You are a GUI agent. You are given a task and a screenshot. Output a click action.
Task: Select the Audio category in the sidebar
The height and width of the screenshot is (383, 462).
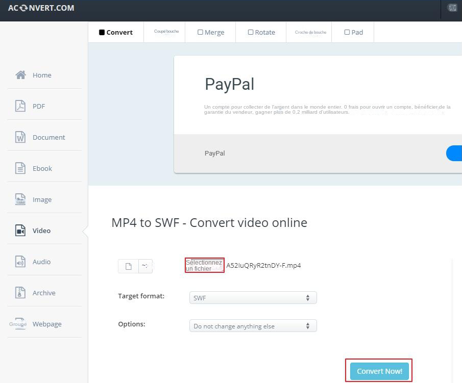click(42, 262)
